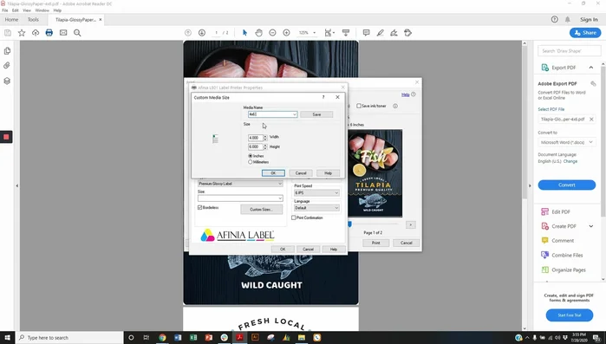Zoom in with plus icon
The height and width of the screenshot is (344, 606).
[x=286, y=33]
